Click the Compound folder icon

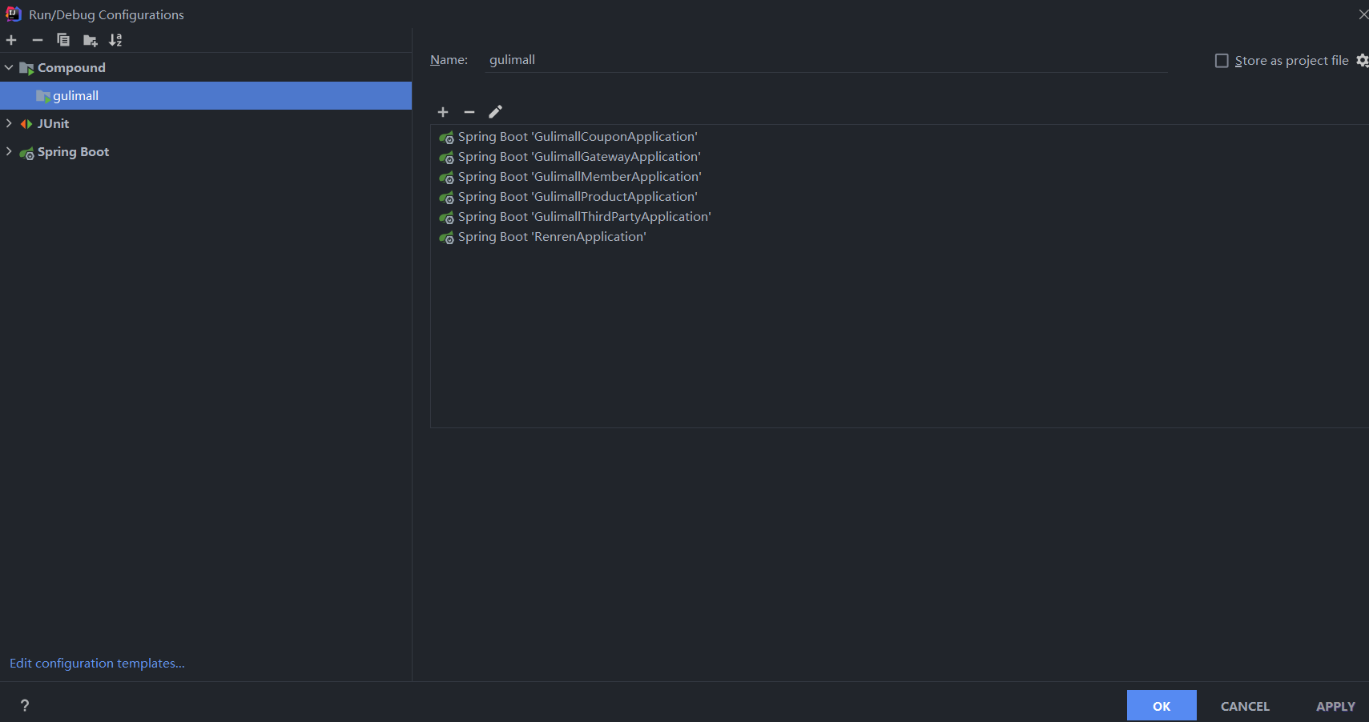27,68
